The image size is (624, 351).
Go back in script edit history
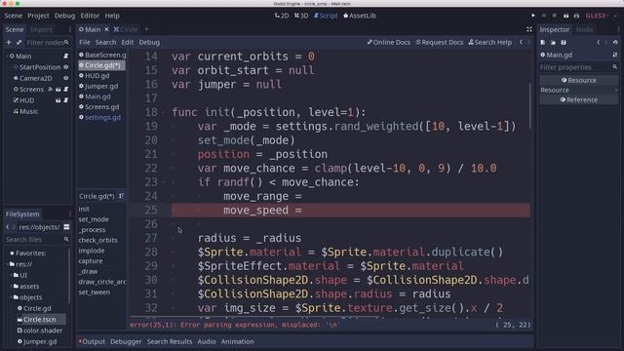521,42
